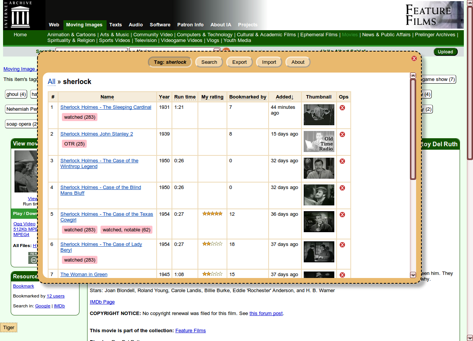The width and height of the screenshot is (473, 341).
Task: Open the Case of Lady Beryl thumbnail
Action: click(x=319, y=252)
